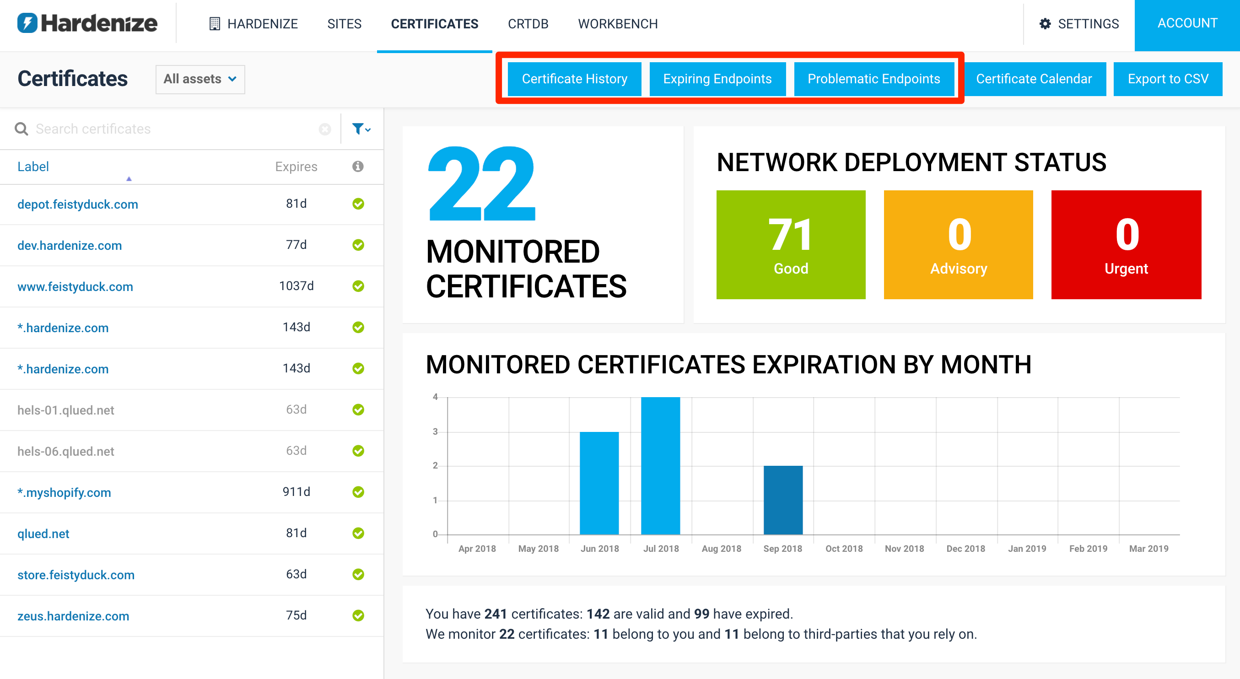Open *.myshopify.com certificate

coord(64,492)
